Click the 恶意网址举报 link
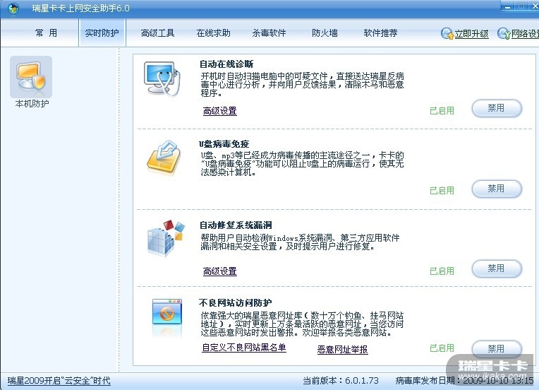The image size is (539, 390). pos(343,350)
